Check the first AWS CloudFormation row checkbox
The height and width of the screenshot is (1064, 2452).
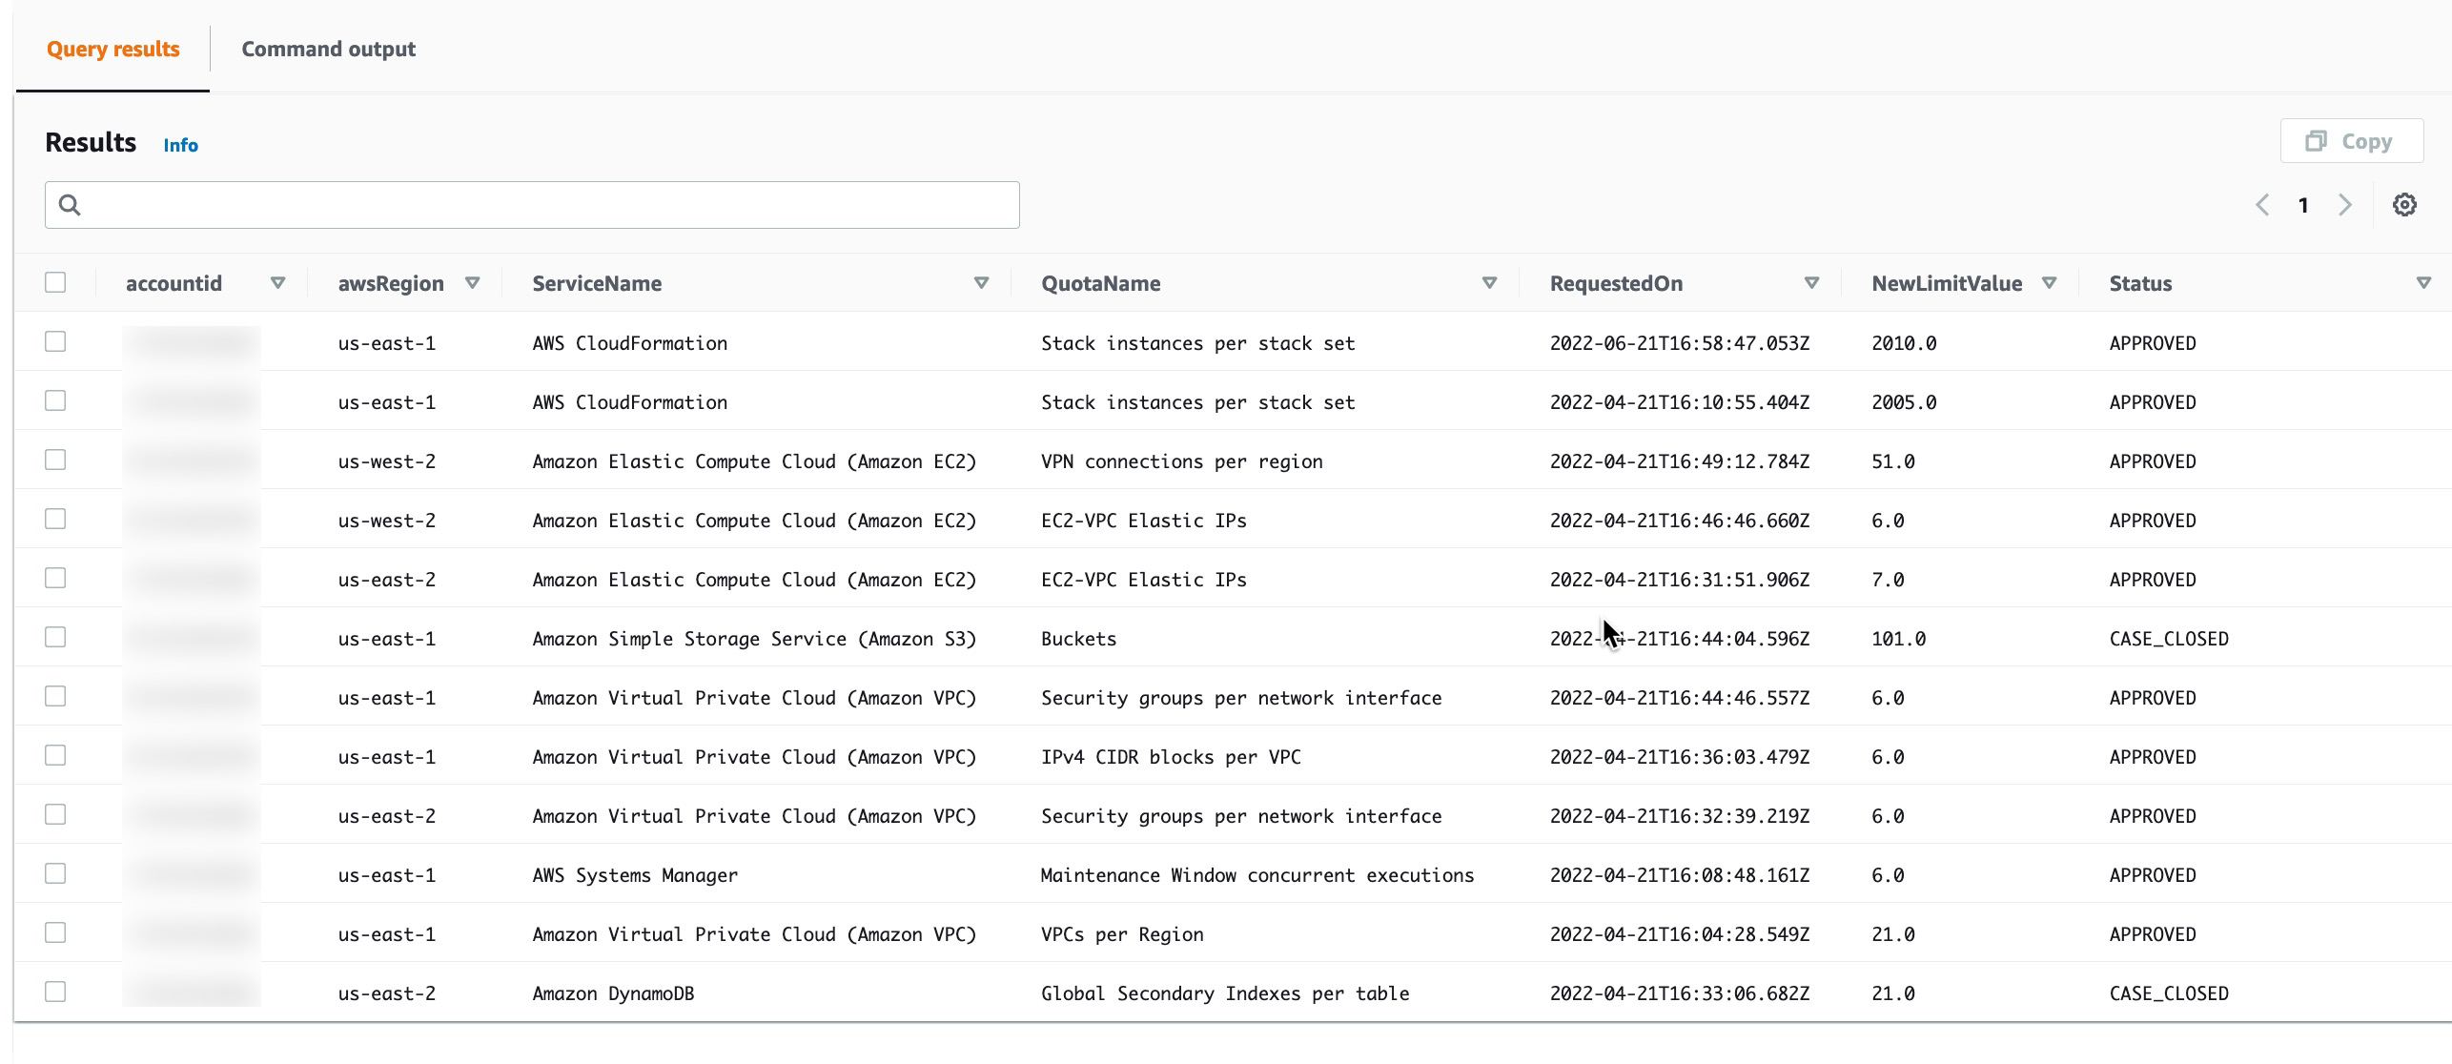(55, 341)
